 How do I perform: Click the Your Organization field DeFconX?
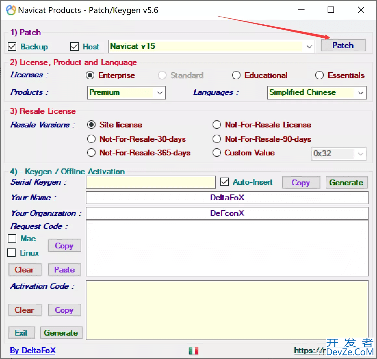[x=227, y=213]
